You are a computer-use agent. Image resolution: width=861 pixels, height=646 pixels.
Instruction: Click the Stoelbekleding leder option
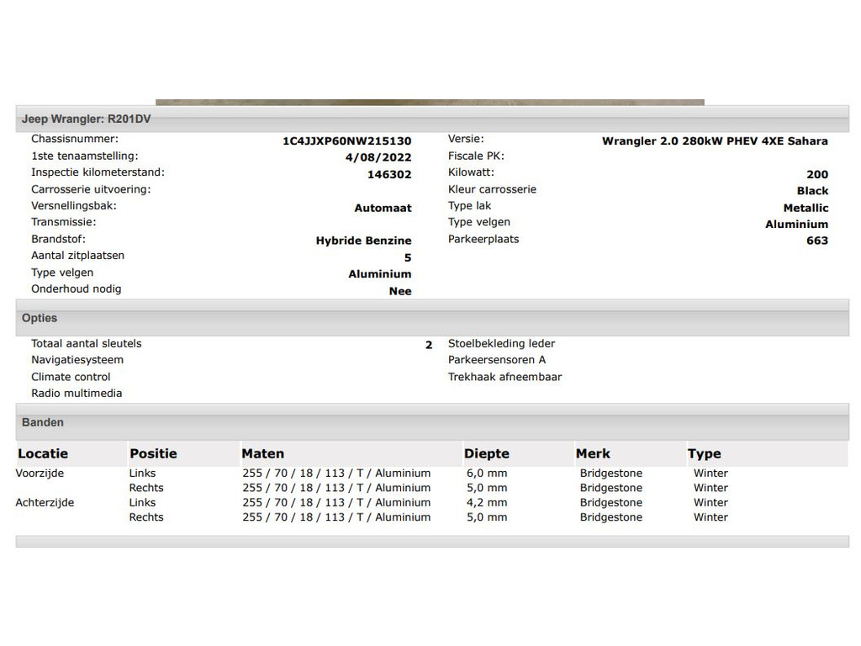[x=501, y=343]
